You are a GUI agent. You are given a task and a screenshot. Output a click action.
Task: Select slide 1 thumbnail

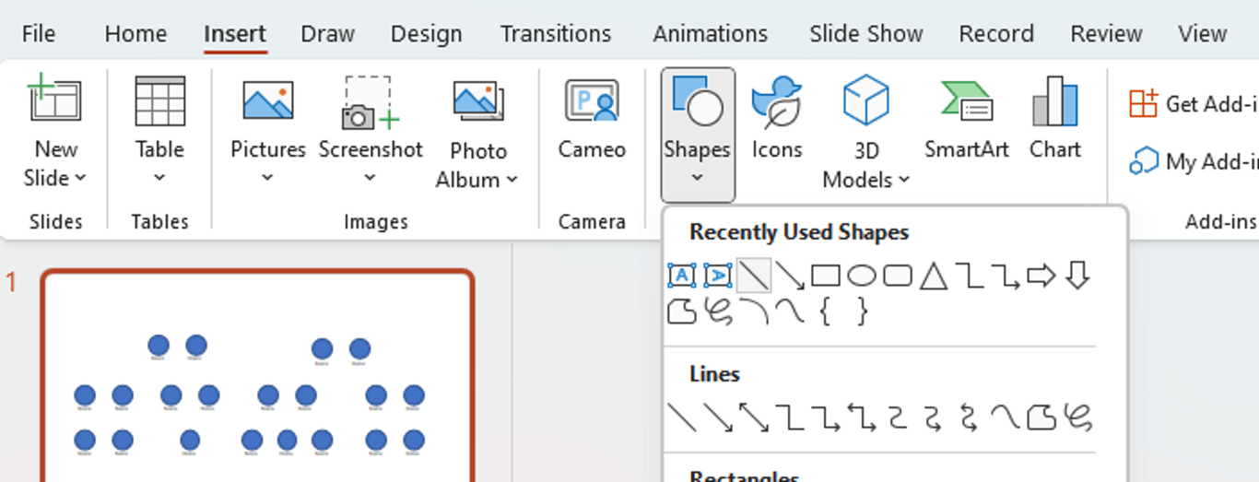click(258, 378)
